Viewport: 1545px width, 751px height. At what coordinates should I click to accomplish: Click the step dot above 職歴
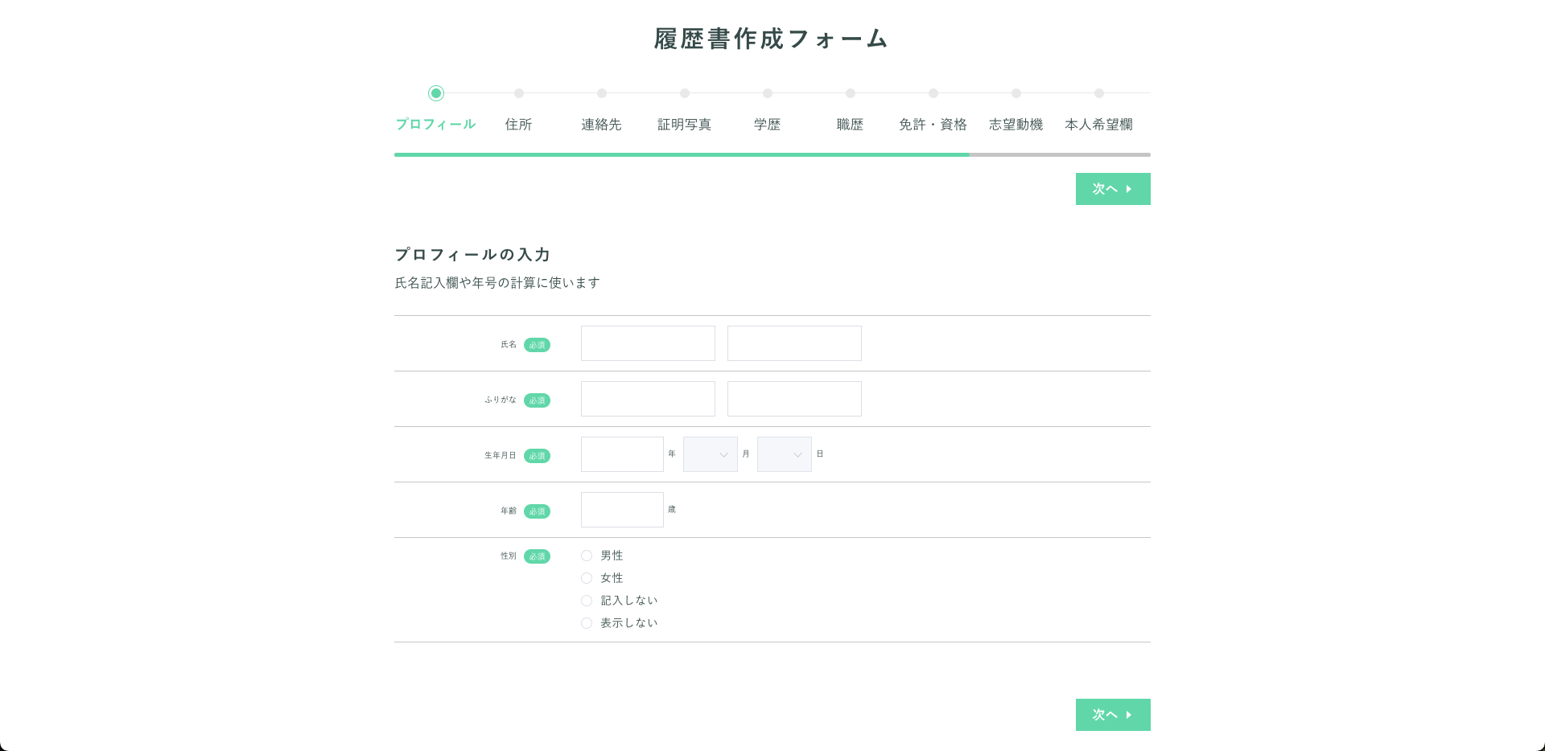[851, 93]
